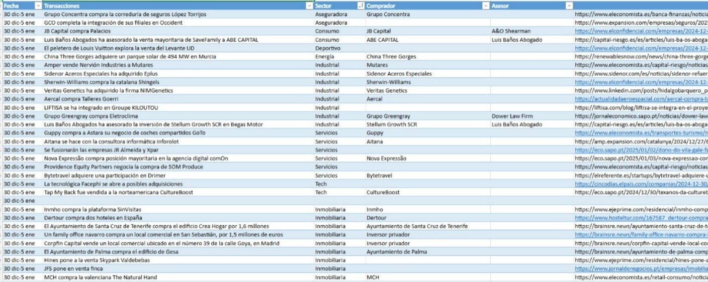Select the 'Tech' sector cell in Facephi row
Screen dimensions: 708x282
click(339, 184)
